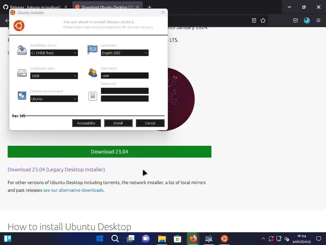Open Task View on taskbar
Viewport: 326px width, 245px height.
tap(131, 239)
